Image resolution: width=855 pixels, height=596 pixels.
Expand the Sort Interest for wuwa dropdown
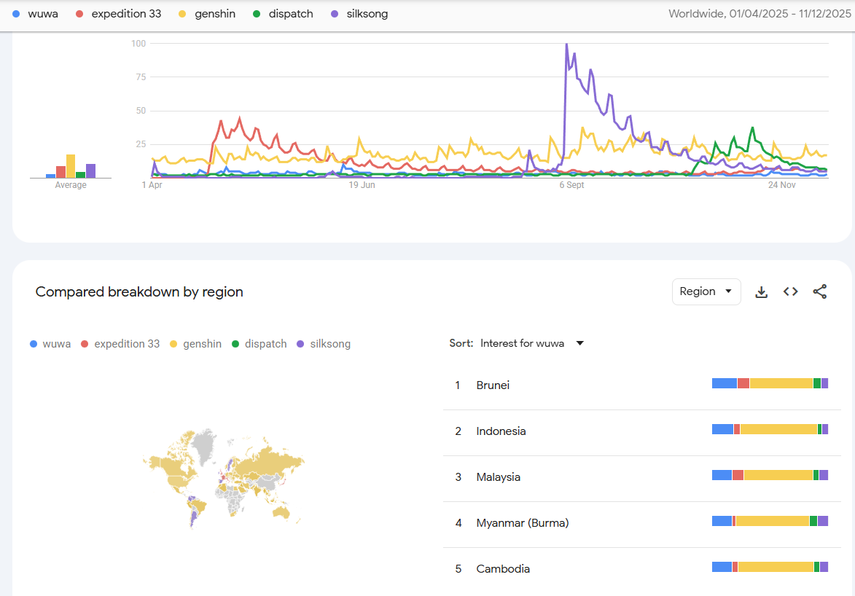click(x=531, y=343)
